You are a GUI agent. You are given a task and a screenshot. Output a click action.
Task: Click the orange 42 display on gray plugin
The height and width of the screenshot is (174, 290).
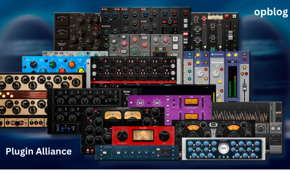pyautogui.click(x=157, y=49)
